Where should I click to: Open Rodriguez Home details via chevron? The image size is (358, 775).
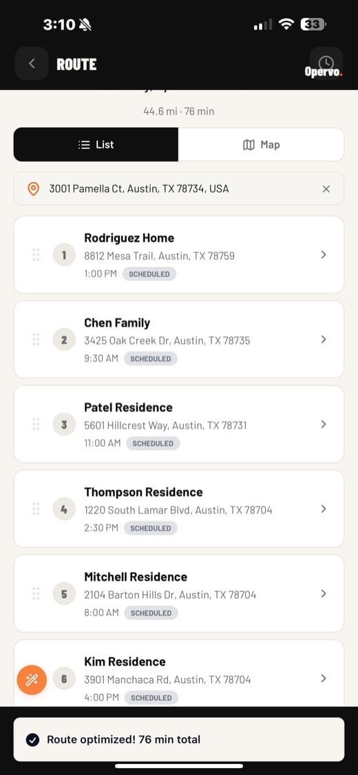tap(324, 254)
